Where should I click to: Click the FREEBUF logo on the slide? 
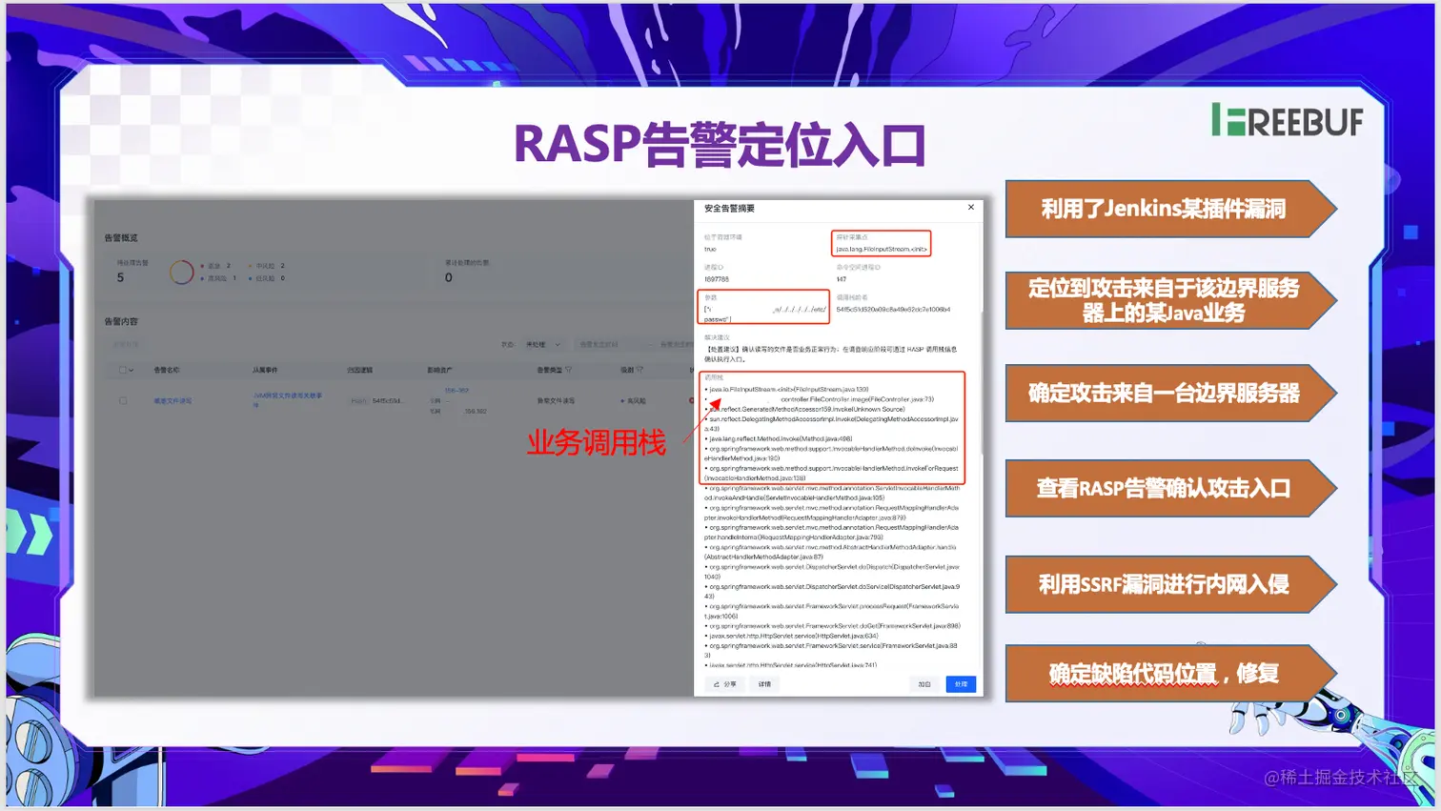pos(1287,120)
